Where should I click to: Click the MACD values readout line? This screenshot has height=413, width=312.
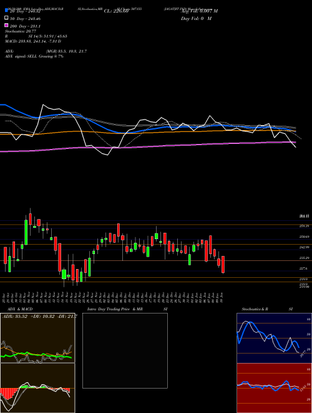(33, 41)
